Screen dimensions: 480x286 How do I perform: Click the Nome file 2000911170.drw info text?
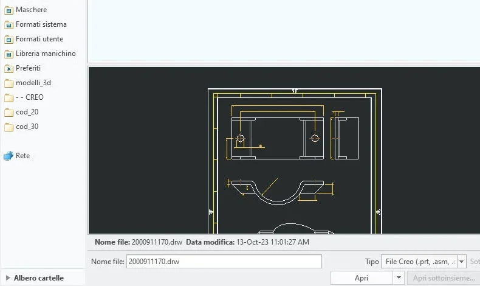[x=139, y=242]
